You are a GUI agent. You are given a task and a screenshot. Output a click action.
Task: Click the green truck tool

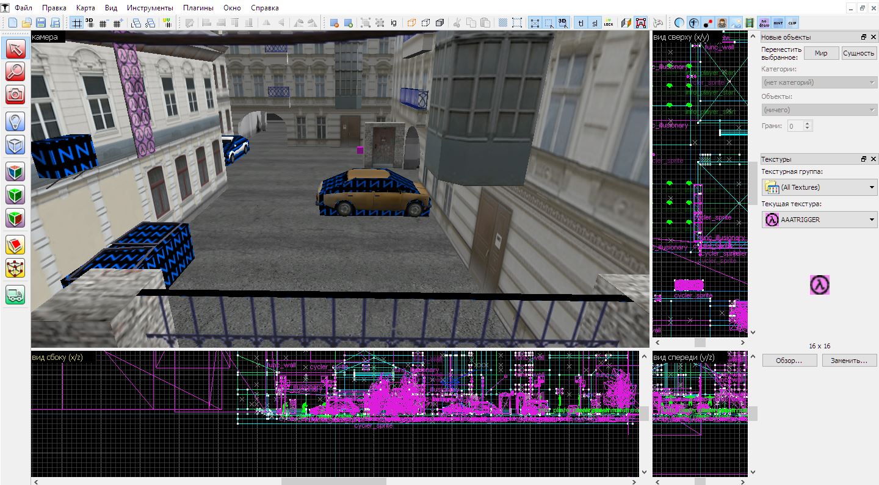(15, 295)
